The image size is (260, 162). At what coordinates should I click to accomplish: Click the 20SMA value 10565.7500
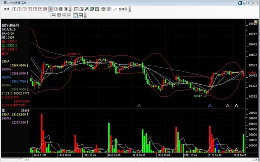click(x=18, y=81)
